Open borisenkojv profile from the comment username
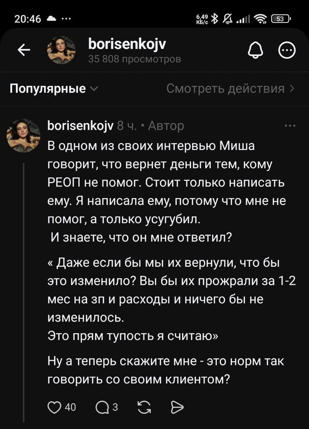 (x=80, y=126)
